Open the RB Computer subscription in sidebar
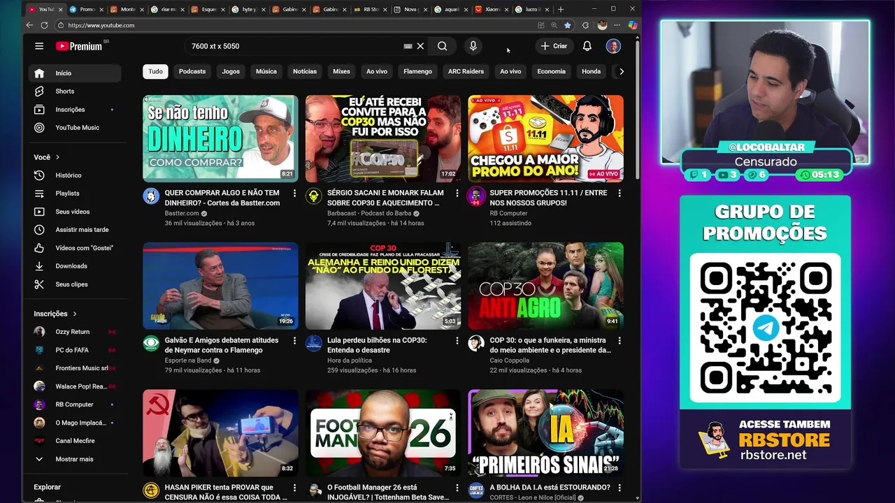 click(x=75, y=404)
